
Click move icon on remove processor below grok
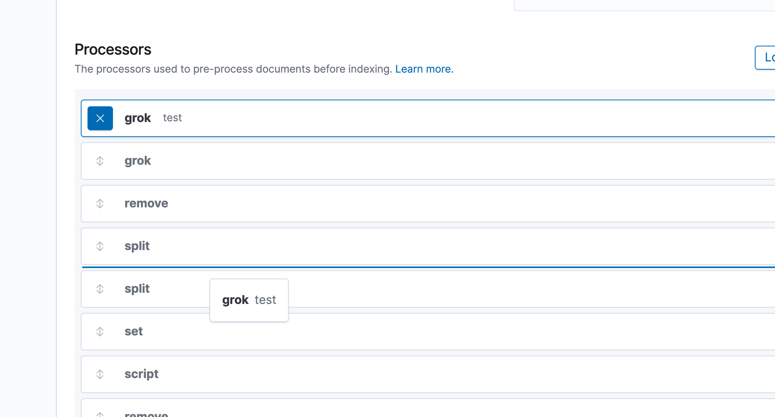[100, 204]
